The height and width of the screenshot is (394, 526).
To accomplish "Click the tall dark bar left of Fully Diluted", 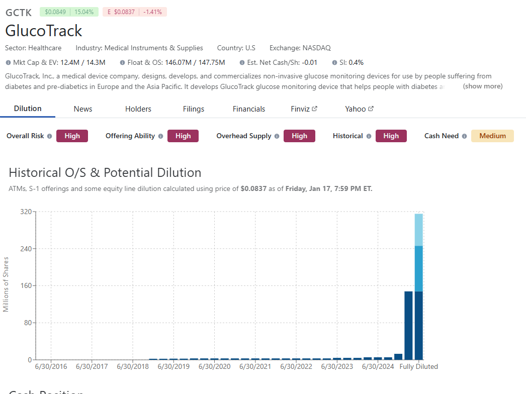I will click(x=408, y=325).
